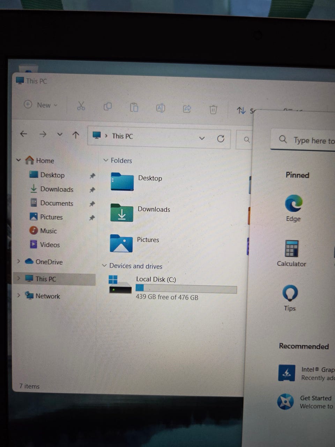Collapse the Home tree node

[x=18, y=160]
